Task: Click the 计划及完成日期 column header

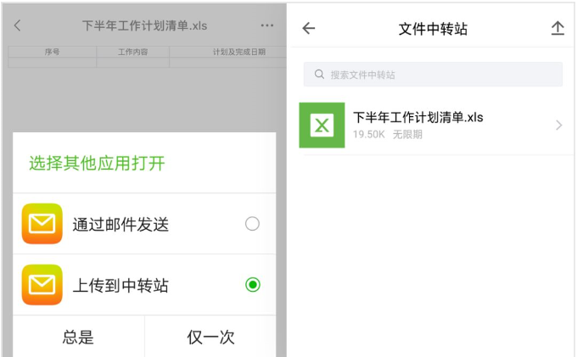Action: tap(238, 53)
